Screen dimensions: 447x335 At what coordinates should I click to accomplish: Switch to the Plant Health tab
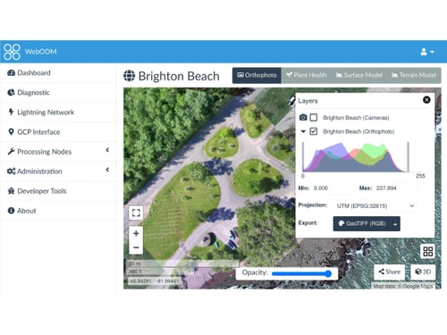pyautogui.click(x=307, y=75)
